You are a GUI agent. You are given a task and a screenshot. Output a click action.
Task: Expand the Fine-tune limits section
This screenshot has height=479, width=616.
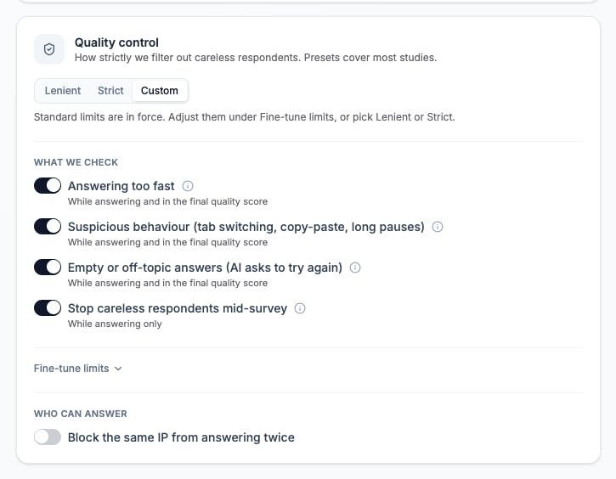(x=78, y=369)
